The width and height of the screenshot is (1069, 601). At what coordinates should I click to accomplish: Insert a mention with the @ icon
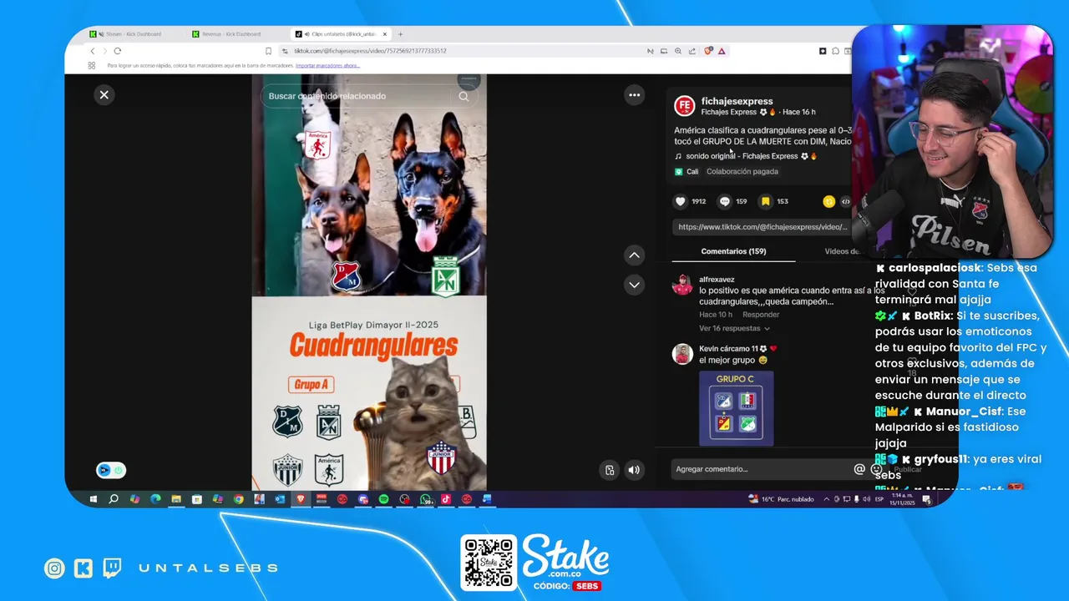click(x=859, y=469)
